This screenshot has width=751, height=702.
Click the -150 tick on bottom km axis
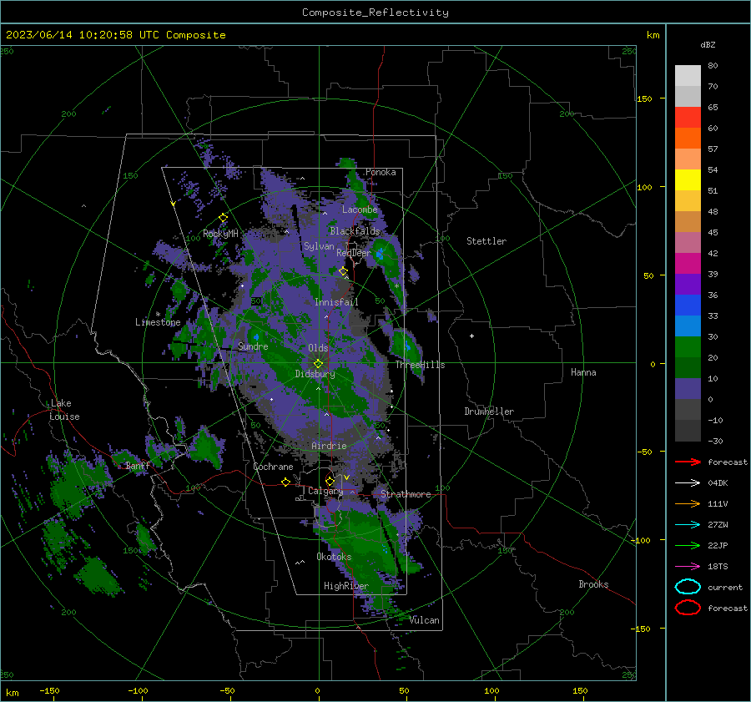[x=49, y=690]
